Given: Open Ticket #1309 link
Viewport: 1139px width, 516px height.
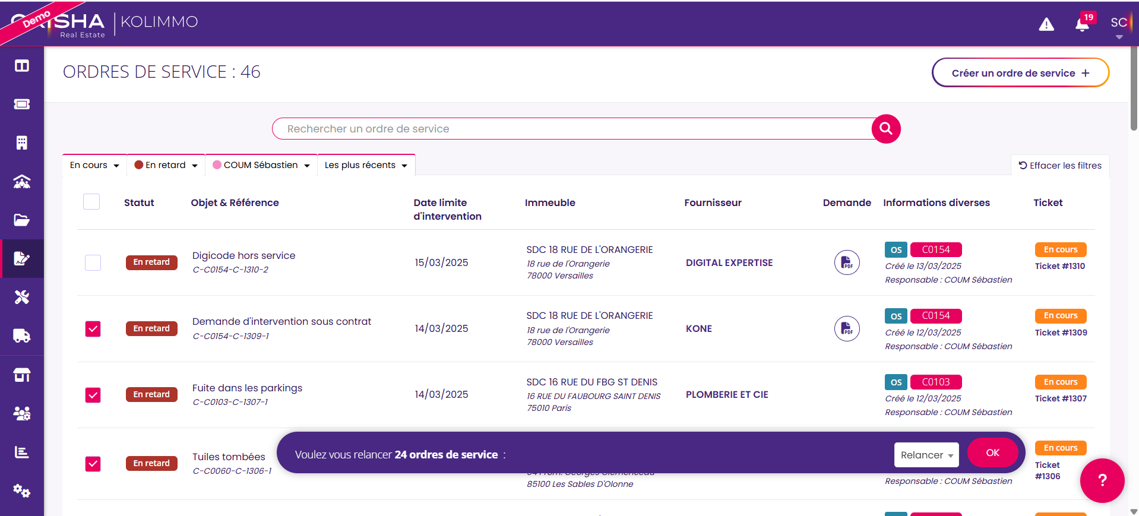Looking at the screenshot, I should click(x=1061, y=333).
